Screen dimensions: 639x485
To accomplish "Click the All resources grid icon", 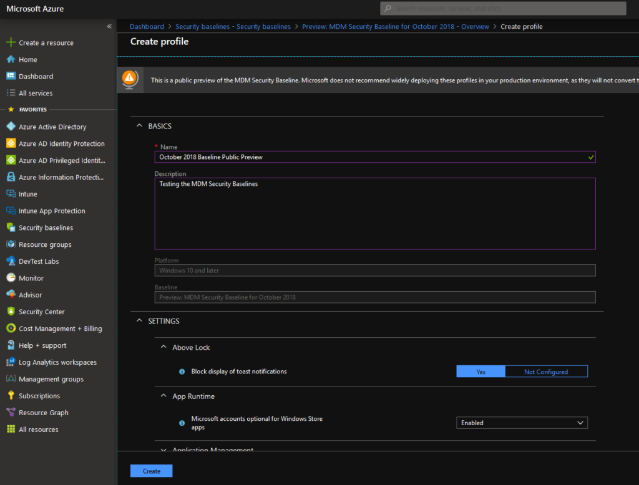I will coord(11,430).
